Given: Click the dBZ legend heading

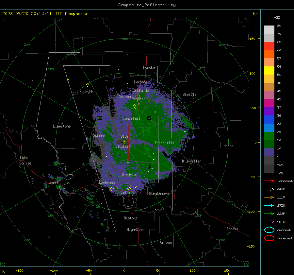Looking at the screenshot, I should click(277, 18).
